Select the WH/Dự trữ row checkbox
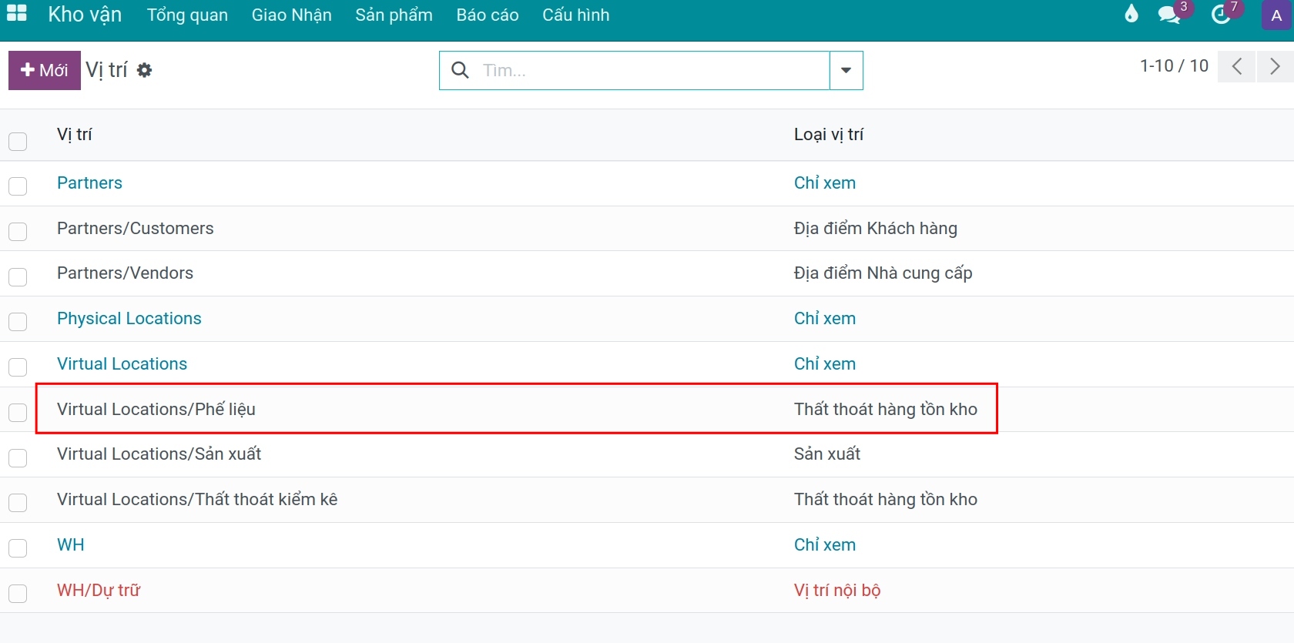This screenshot has height=643, width=1294. tap(18, 594)
